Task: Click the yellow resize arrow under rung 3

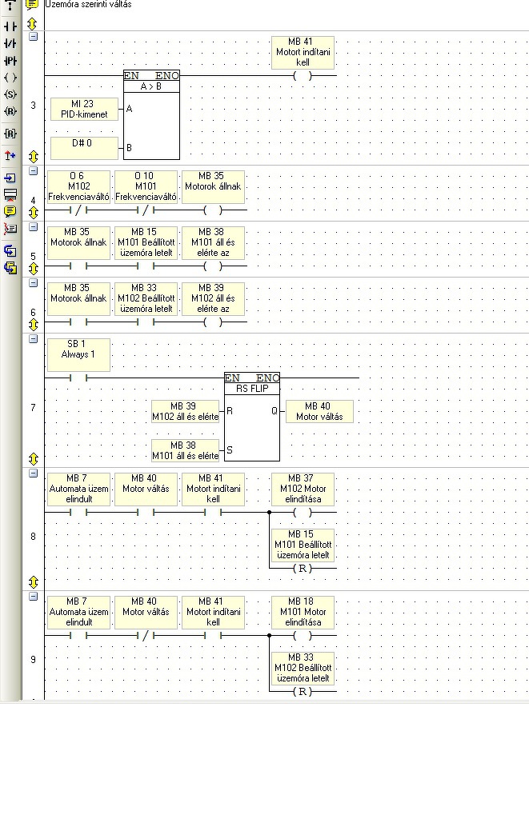Action: tap(33, 157)
